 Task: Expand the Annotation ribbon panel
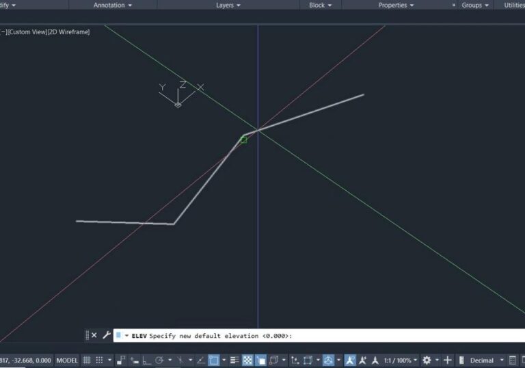click(113, 5)
